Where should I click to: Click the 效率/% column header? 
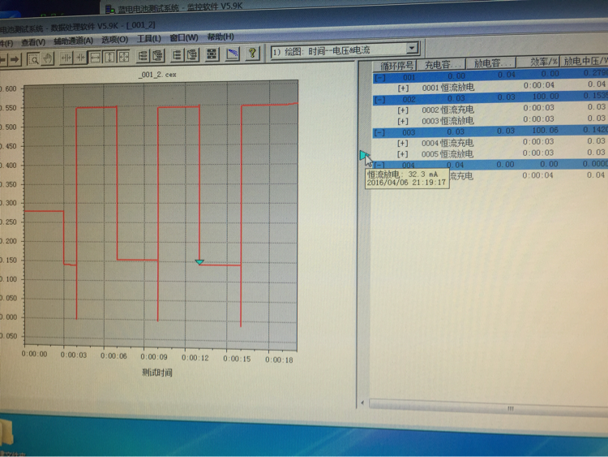click(x=540, y=62)
